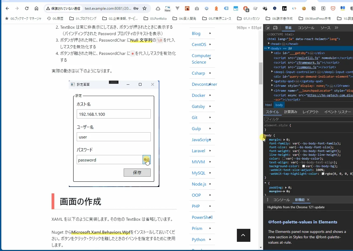Click the orange code brackets extension icon
Image resolution: width=353 pixels, height=251 pixels.
[x=294, y=8]
